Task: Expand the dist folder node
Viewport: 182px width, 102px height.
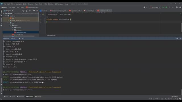Action: pyautogui.click(x=8, y=18)
